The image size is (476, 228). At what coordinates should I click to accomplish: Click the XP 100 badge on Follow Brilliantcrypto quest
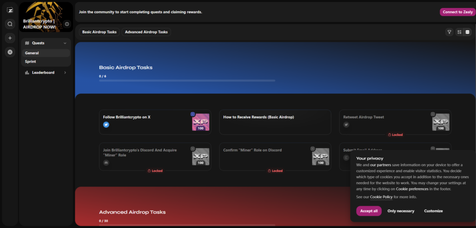point(201,122)
